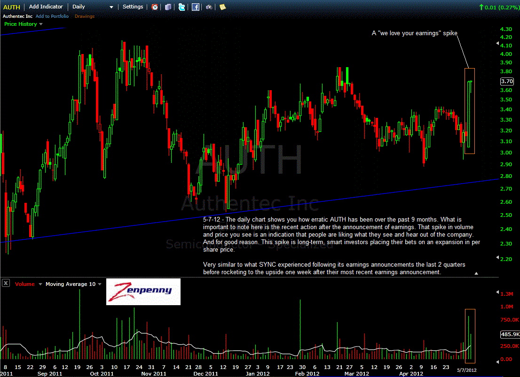Select the current price label 3.70
This screenshot has height=377, width=520.
coord(507,81)
